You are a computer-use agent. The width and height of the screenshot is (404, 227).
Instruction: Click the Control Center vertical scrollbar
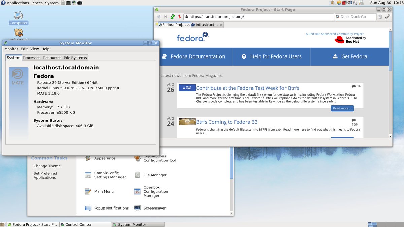click(232, 182)
